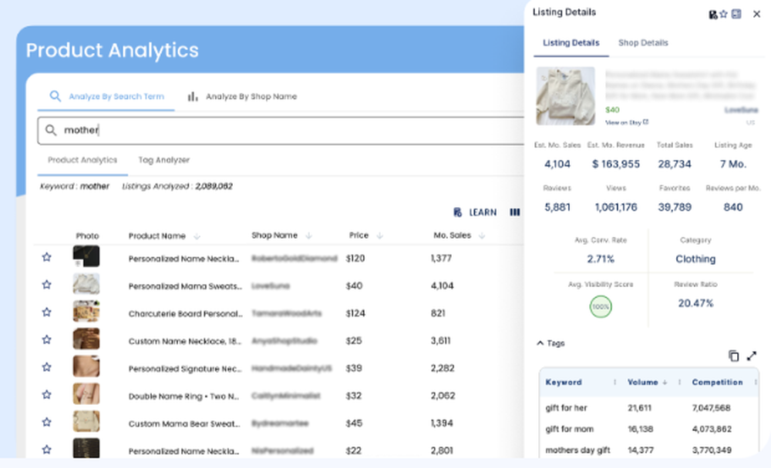The height and width of the screenshot is (468, 771).
Task: Click the "mothers day gift" keyword row
Action: point(649,450)
